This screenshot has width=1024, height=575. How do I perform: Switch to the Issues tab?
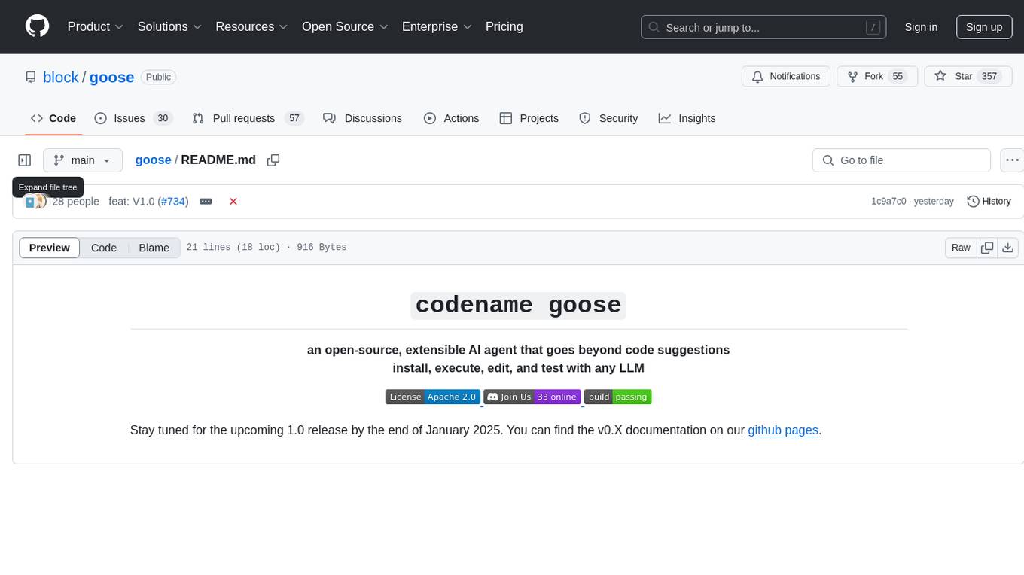pos(133,118)
